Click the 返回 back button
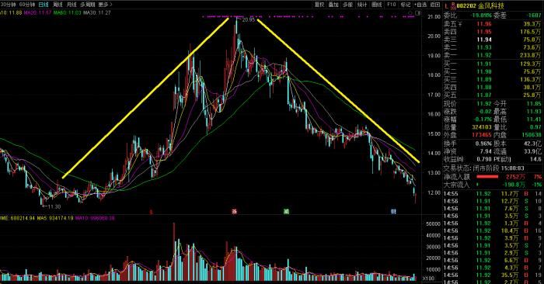The image size is (544, 284). pyautogui.click(x=435, y=5)
